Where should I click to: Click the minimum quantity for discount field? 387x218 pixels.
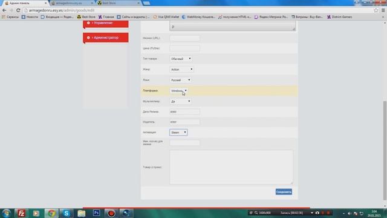pyautogui.click(x=184, y=143)
